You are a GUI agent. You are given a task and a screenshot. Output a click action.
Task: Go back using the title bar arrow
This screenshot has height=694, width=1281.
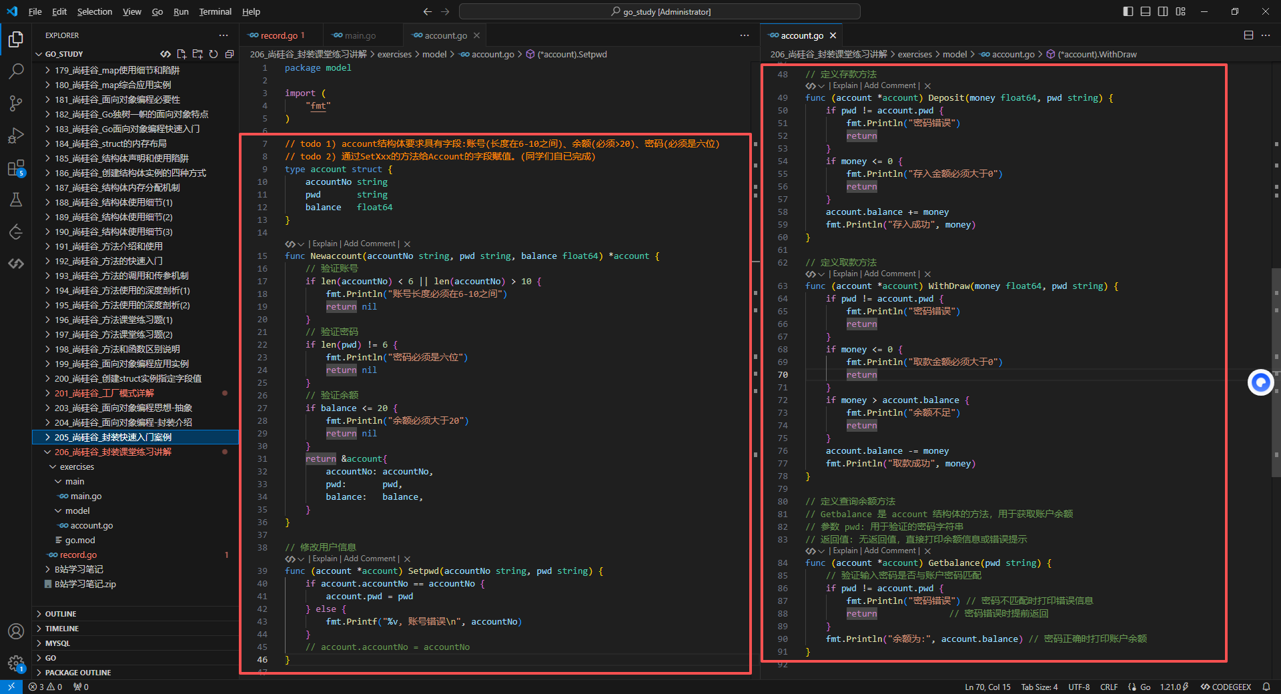[x=428, y=11]
